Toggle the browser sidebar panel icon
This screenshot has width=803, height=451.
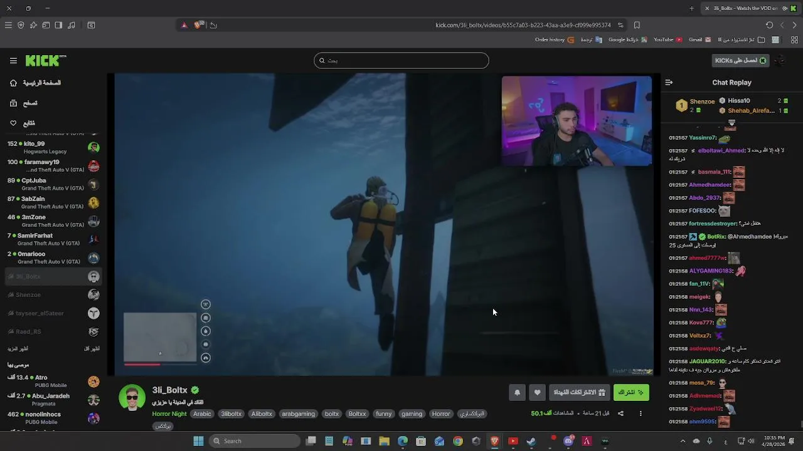coord(58,25)
